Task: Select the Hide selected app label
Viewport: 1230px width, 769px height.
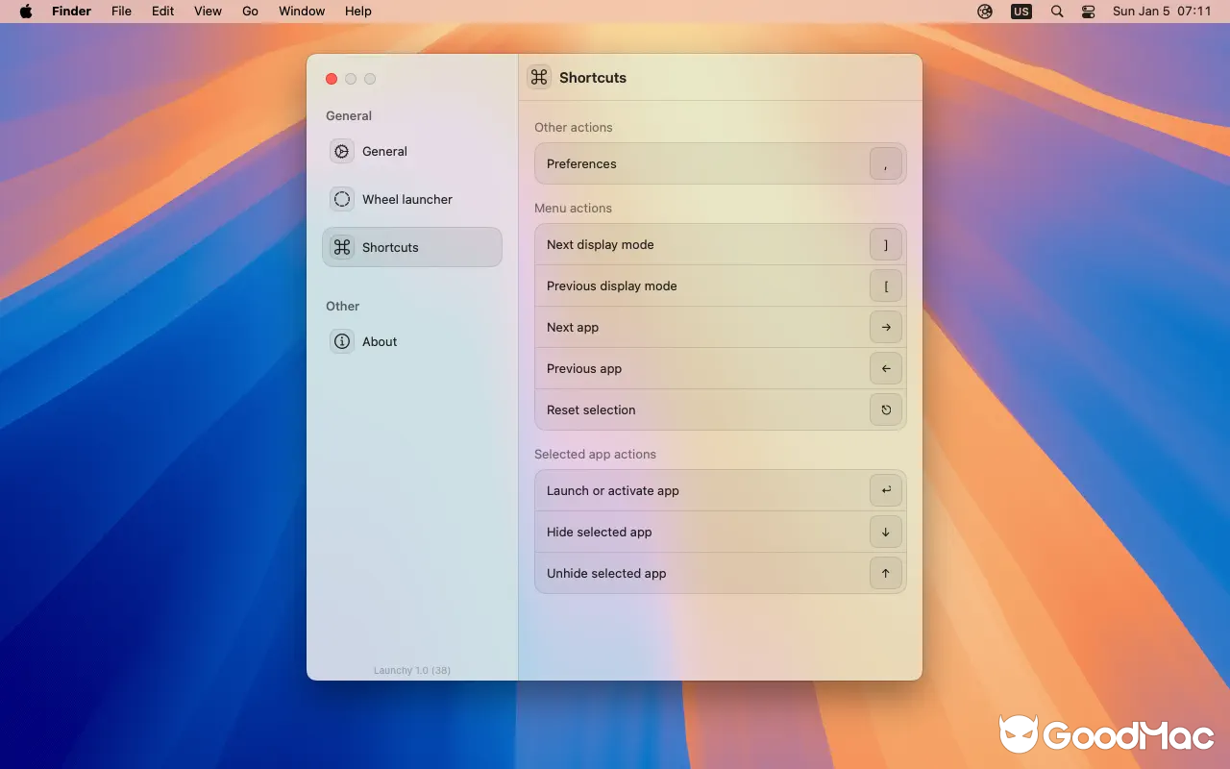Action: [600, 532]
